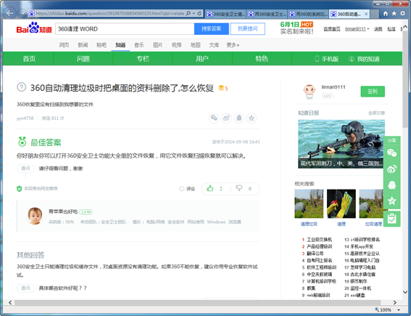The image size is (411, 316).
Task: Open the yellow glove 清理 thumbnail
Action: (341, 204)
